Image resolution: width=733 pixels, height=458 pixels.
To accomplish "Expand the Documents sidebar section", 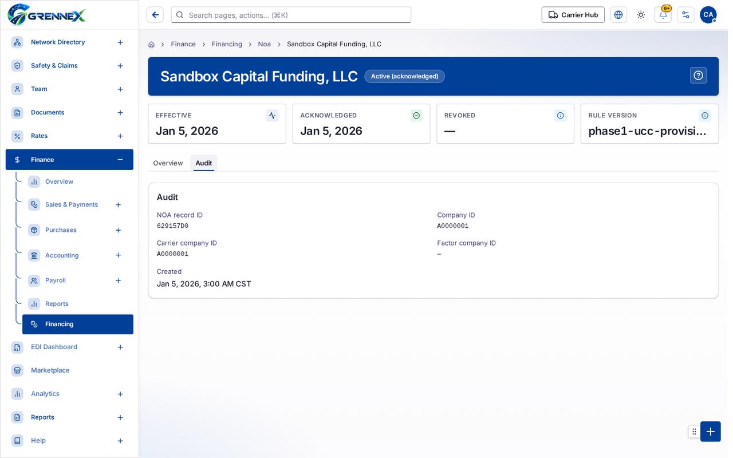I will (x=120, y=113).
